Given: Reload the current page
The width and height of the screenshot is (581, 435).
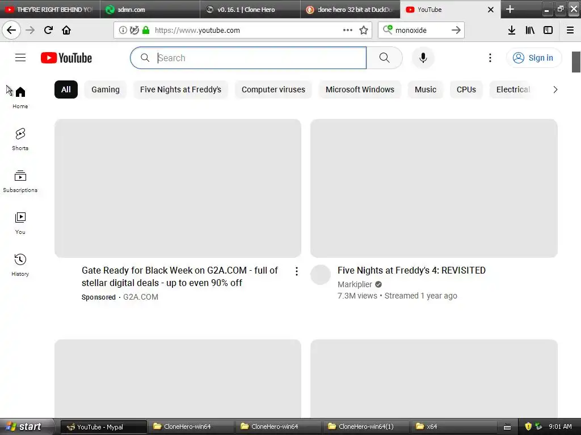Looking at the screenshot, I should click(x=48, y=30).
